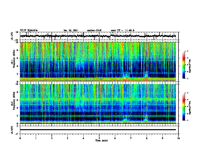Image resolution: width=201 pixels, height=155 pixels.
Task: Click the '-3' label on ch.2 colorbar
Action: tap(187, 93)
